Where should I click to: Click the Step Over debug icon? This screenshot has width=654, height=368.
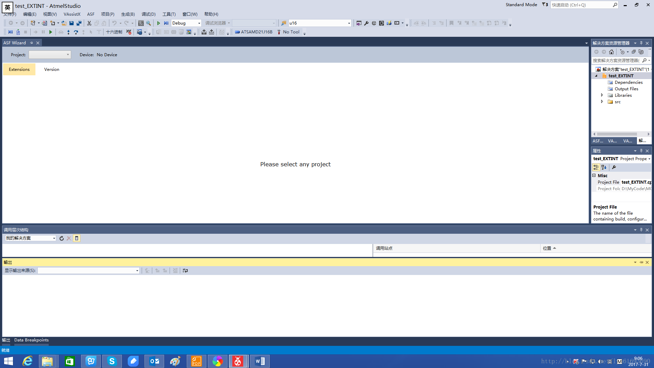coord(76,32)
